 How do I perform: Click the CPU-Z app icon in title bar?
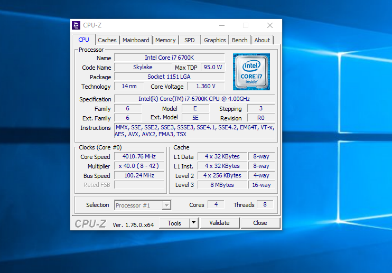(76, 25)
